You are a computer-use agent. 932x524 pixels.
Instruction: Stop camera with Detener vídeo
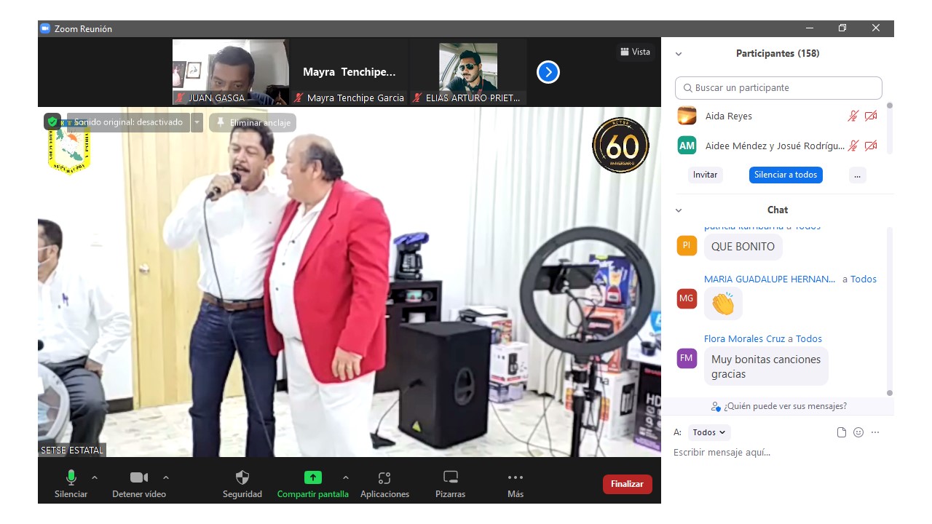click(x=139, y=484)
